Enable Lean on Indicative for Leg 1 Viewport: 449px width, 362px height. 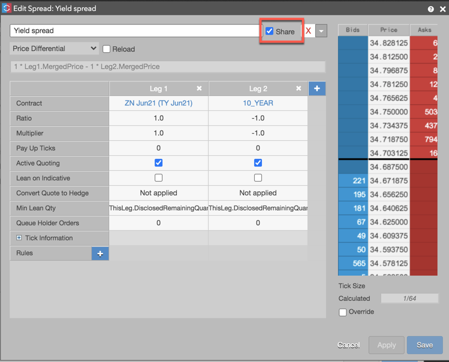158,178
